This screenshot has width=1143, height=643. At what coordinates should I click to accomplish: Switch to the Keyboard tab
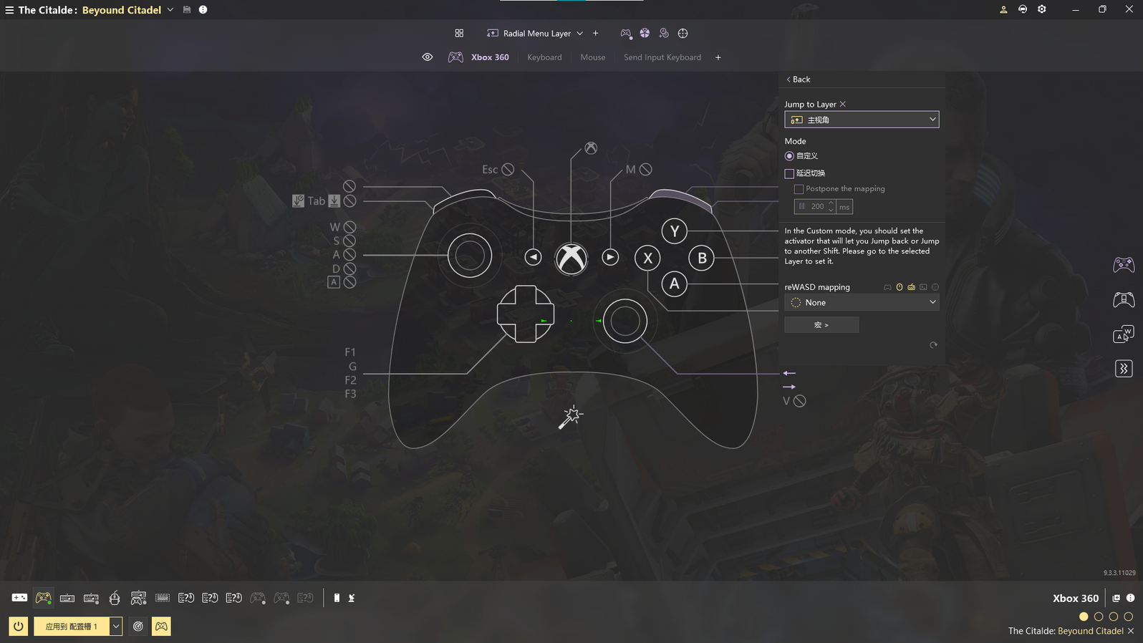544,57
